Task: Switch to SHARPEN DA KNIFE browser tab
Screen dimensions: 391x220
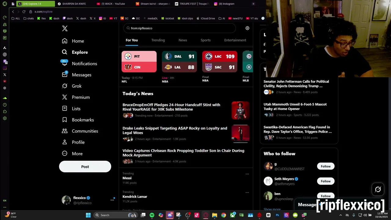Action: (73, 4)
